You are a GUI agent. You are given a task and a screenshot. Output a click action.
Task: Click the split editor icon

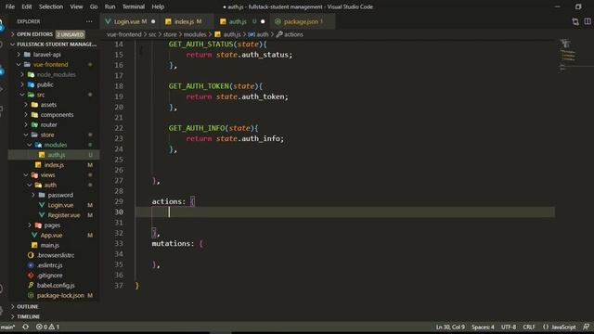coord(588,21)
